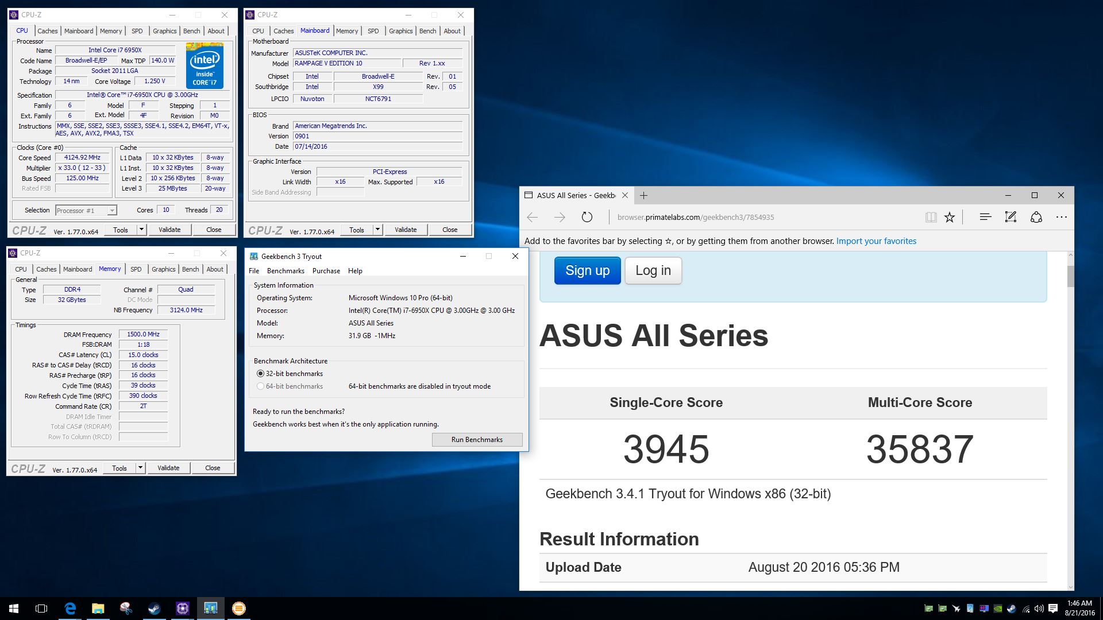Open the Help menu in Geekbench

[x=355, y=271]
